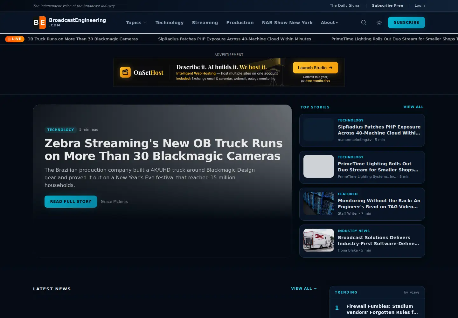Click author Grace McInnis

click(114, 202)
